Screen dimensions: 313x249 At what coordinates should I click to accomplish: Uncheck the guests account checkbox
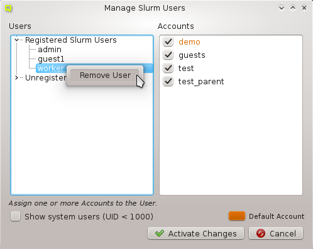pos(168,55)
